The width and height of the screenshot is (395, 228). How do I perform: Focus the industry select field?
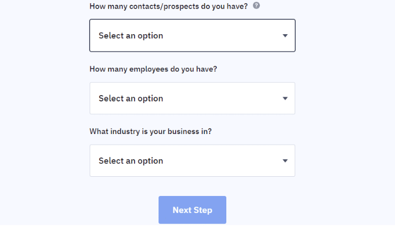(192, 161)
